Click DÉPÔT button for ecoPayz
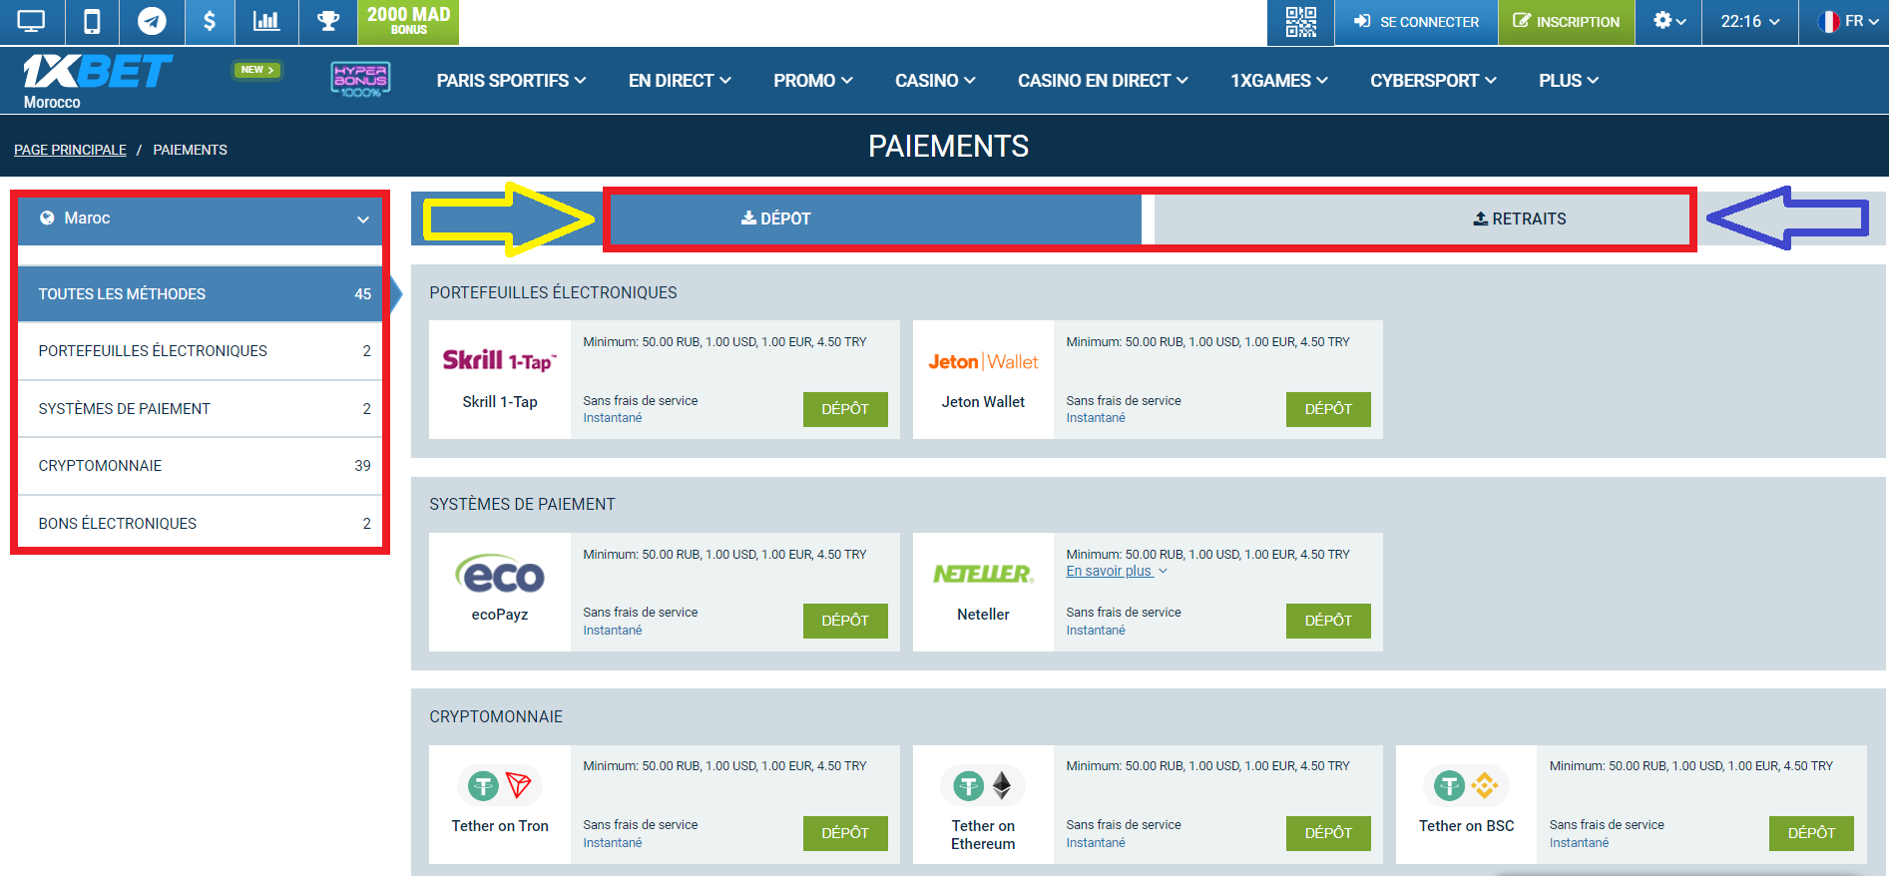The image size is (1889, 876). (845, 621)
